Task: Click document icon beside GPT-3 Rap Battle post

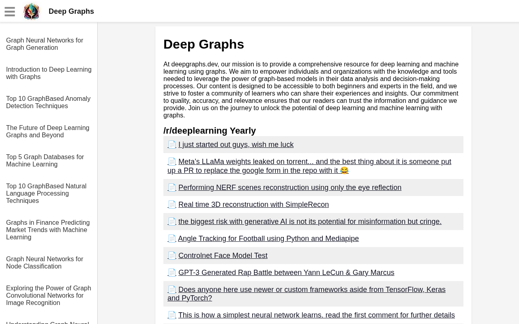Action: pos(172,273)
